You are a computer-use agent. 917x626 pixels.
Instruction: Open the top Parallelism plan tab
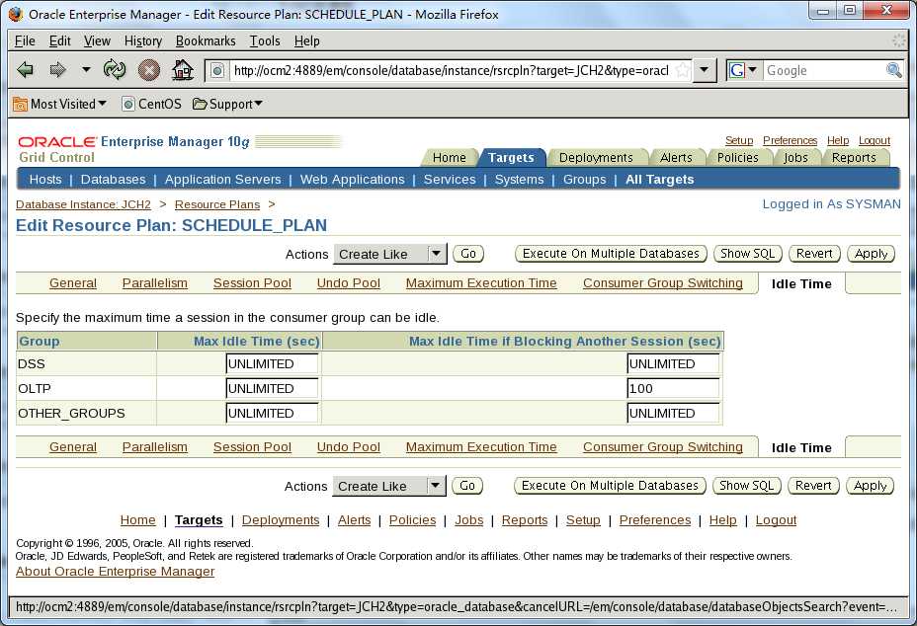(x=154, y=283)
